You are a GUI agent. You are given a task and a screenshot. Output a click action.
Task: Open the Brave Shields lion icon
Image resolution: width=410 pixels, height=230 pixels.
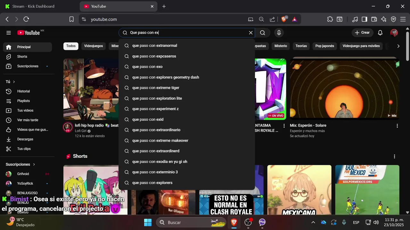(x=284, y=19)
